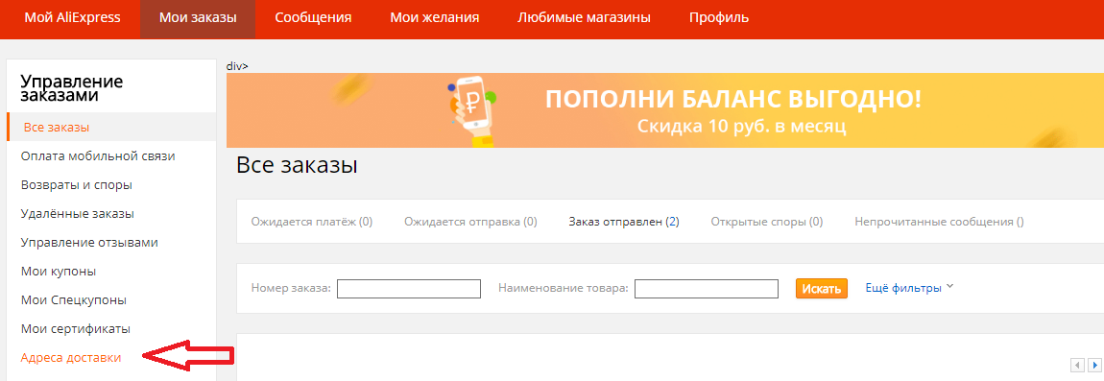Open the Мой AliExpress tab
Image resolution: width=1104 pixels, height=381 pixels.
(x=72, y=17)
